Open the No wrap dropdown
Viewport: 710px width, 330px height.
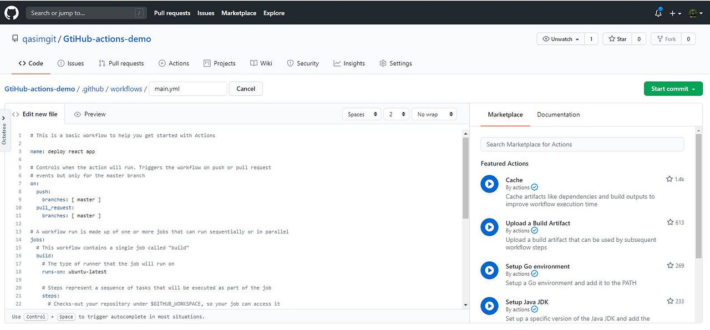pyautogui.click(x=434, y=114)
